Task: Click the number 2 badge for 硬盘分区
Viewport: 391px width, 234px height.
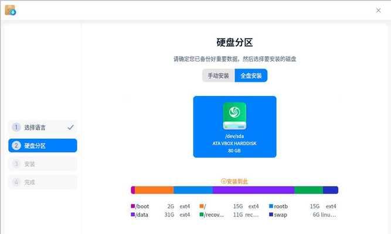Action: [x=16, y=146]
